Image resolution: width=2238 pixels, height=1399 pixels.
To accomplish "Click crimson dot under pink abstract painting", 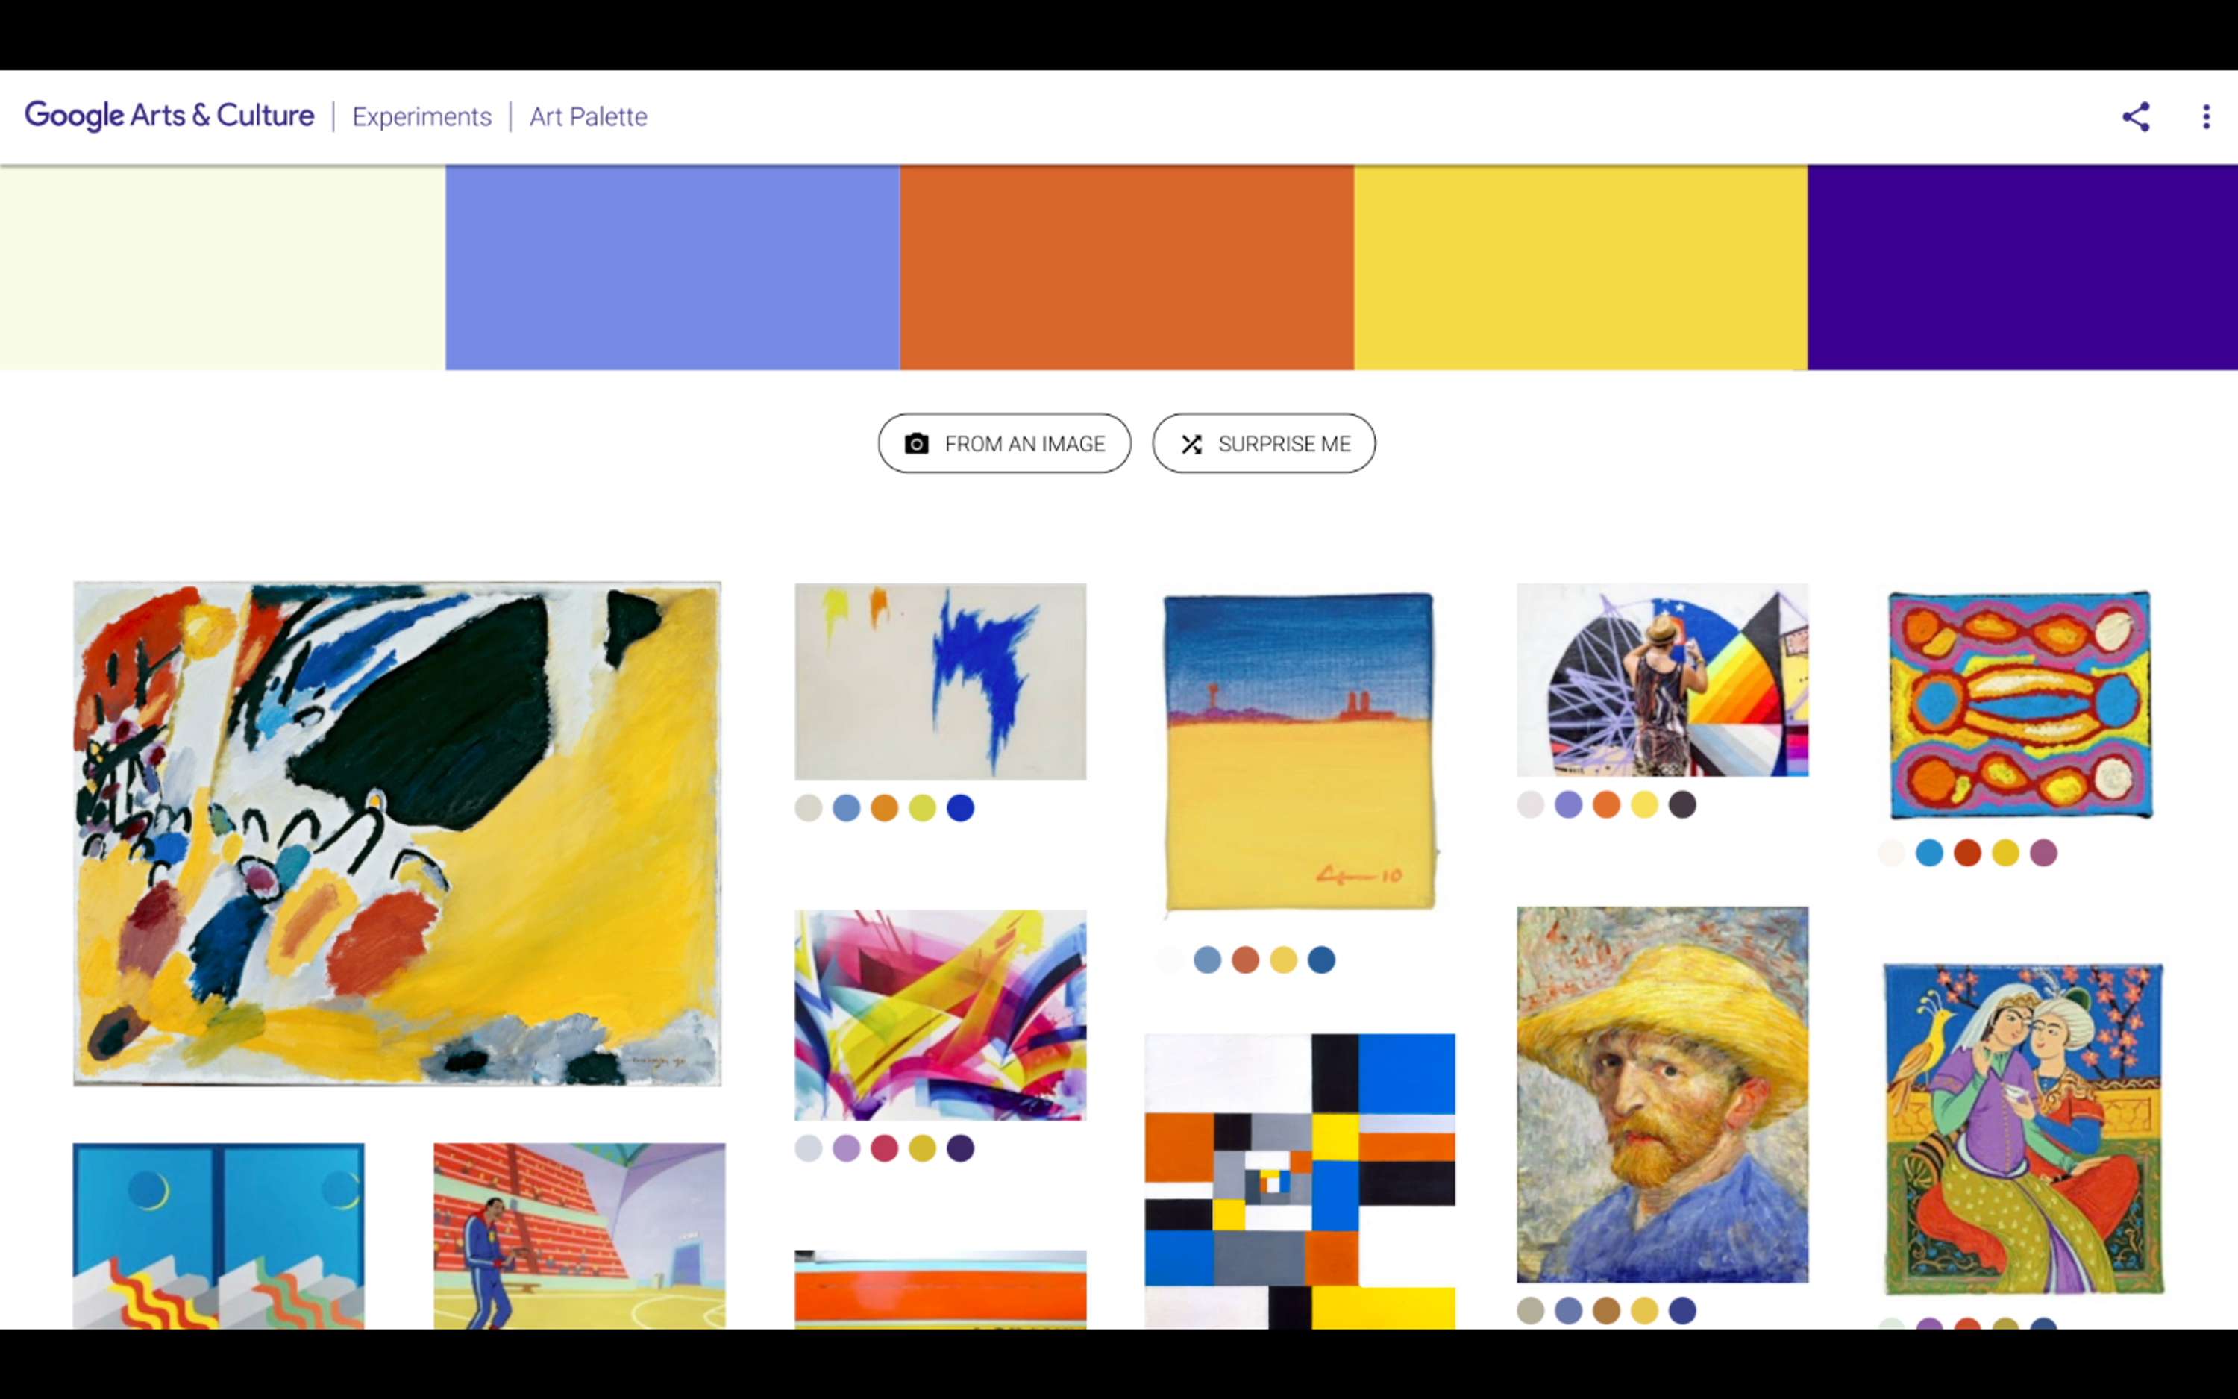I will [884, 1148].
